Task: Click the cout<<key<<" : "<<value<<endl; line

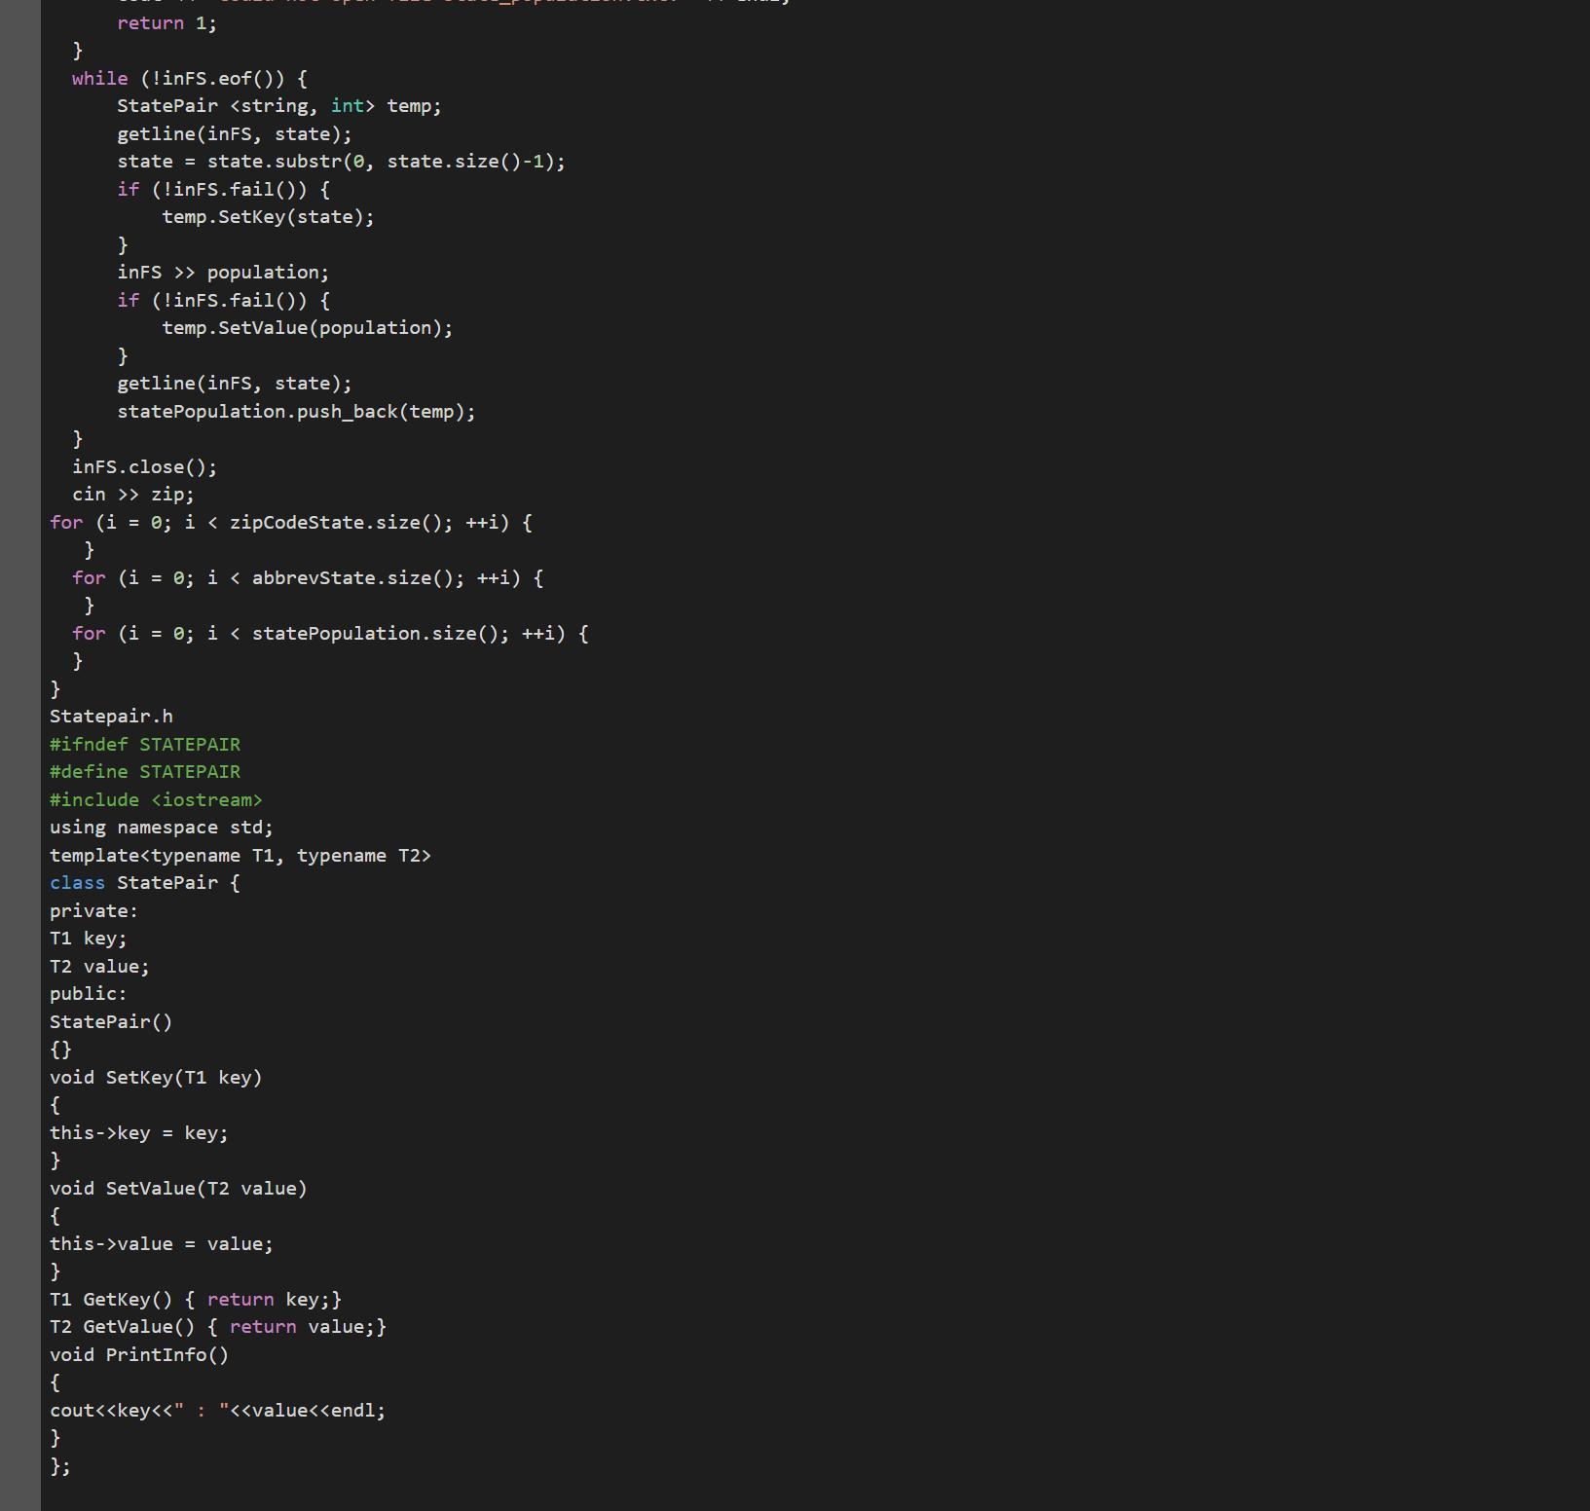Action: point(218,1411)
